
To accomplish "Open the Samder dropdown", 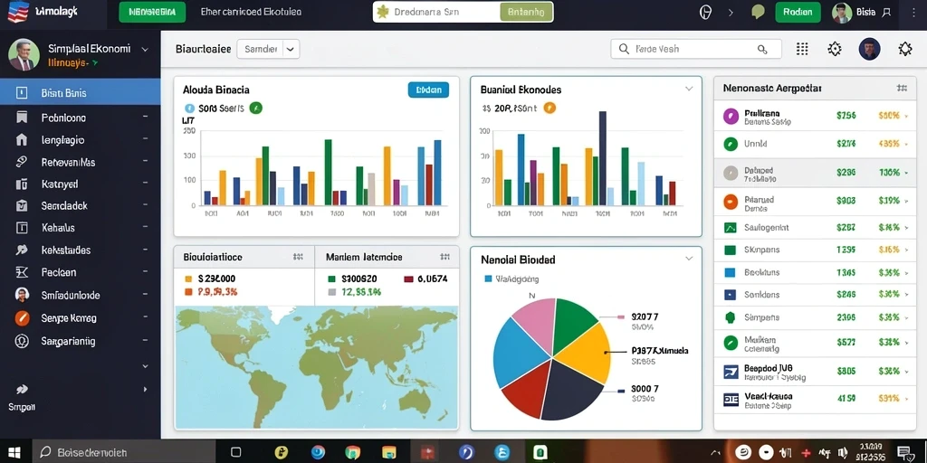I will pos(268,50).
